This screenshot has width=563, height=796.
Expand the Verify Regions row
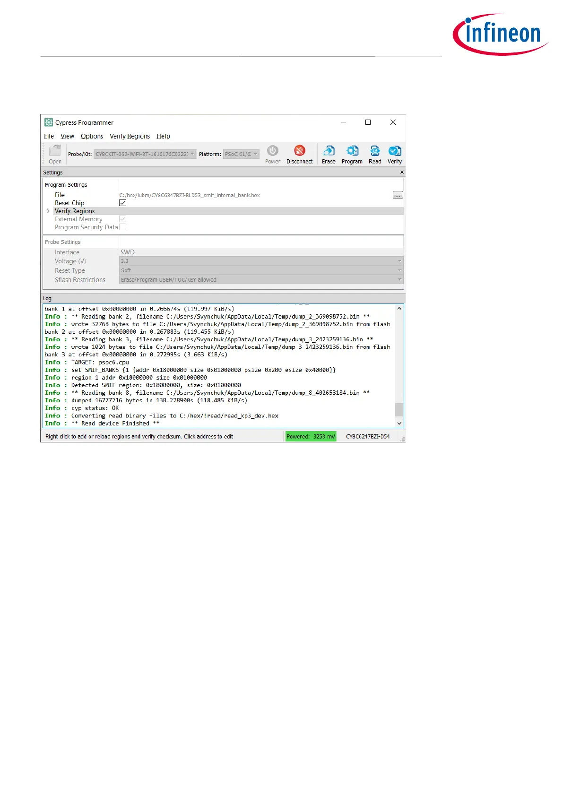coord(48,211)
